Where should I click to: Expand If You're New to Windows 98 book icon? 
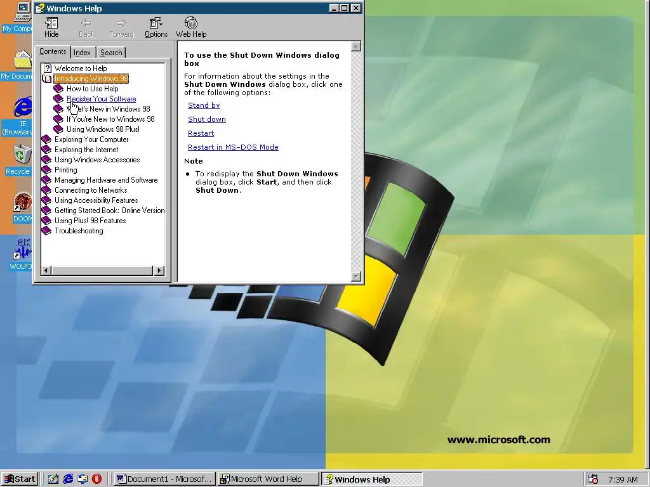58,119
